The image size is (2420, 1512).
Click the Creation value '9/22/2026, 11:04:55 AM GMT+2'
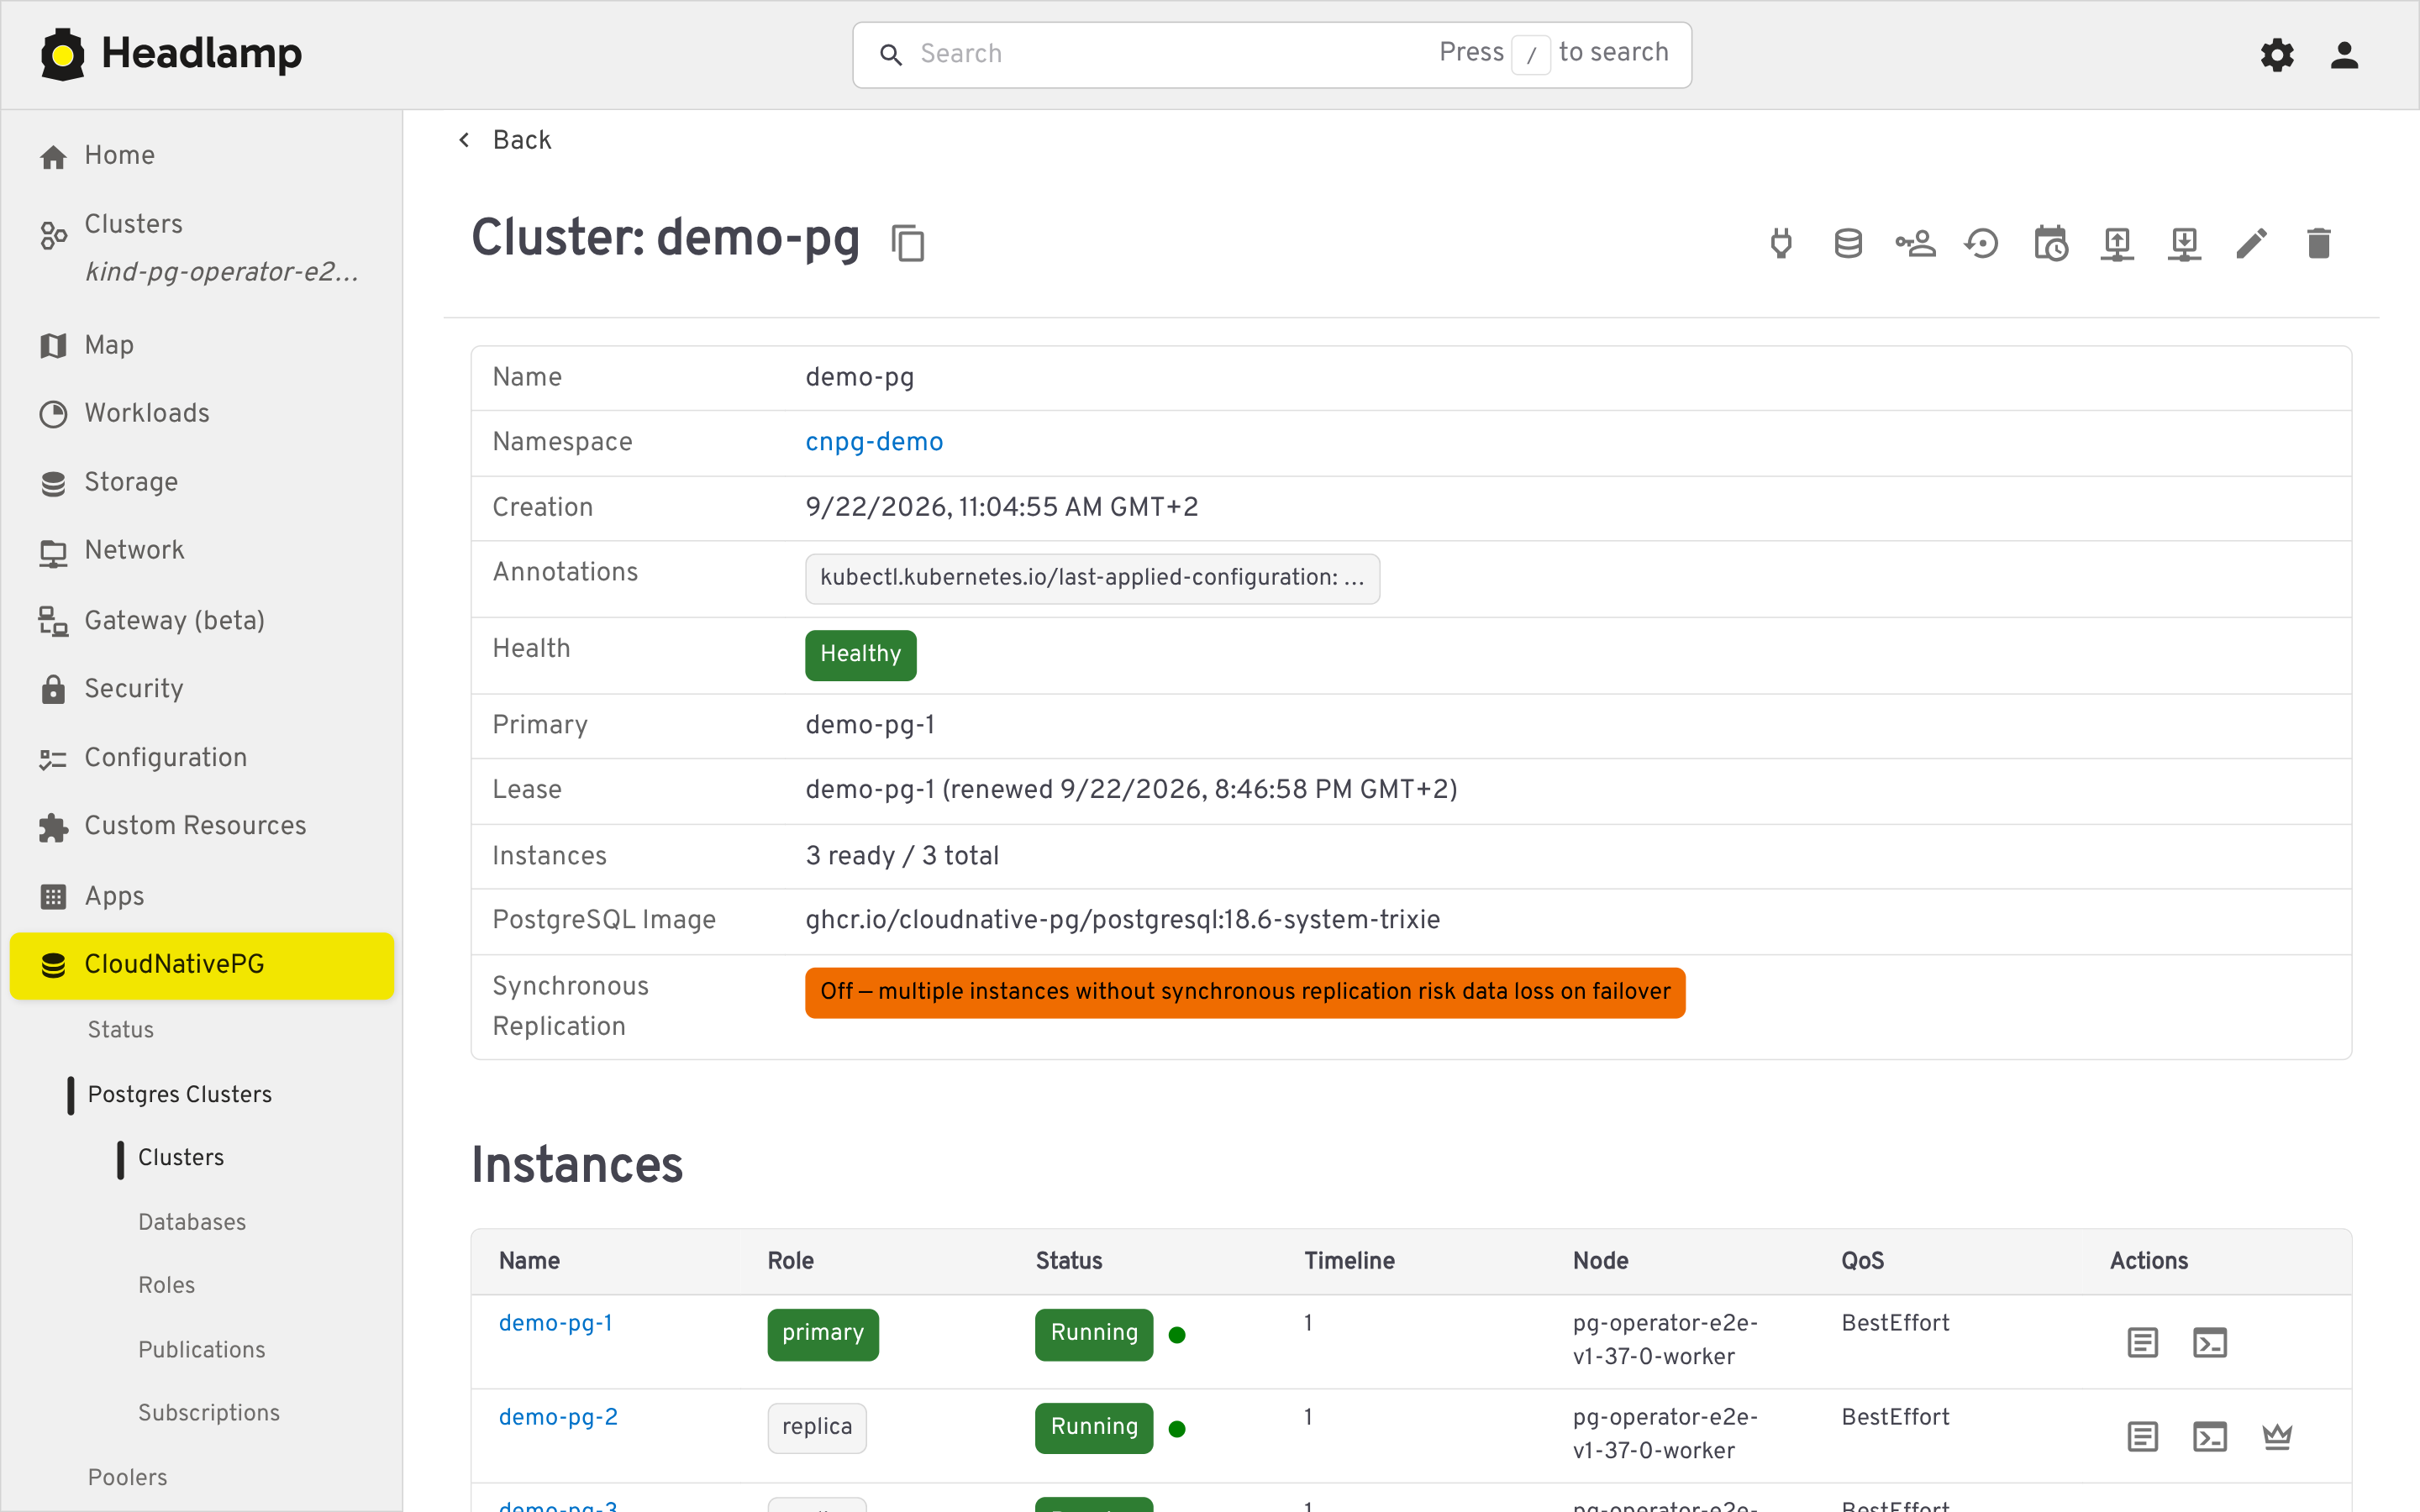pos(1001,508)
